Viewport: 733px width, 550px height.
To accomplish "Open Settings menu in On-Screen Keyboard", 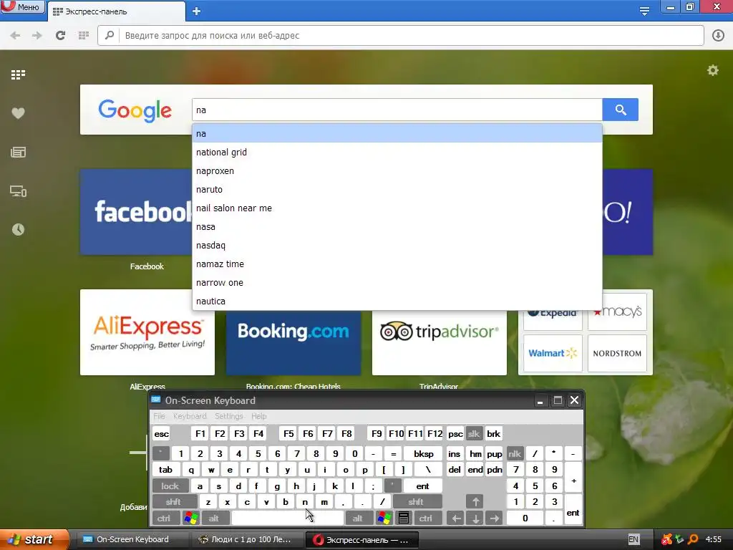I will 229,416.
